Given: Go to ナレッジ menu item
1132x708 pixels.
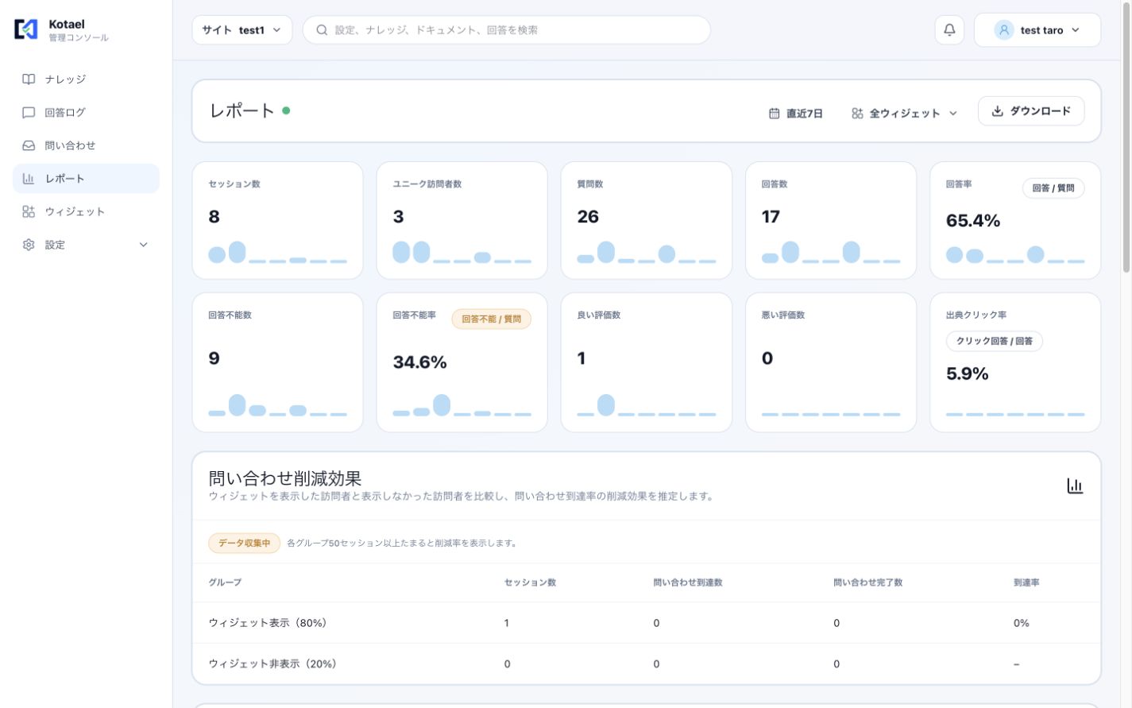Looking at the screenshot, I should (86, 79).
